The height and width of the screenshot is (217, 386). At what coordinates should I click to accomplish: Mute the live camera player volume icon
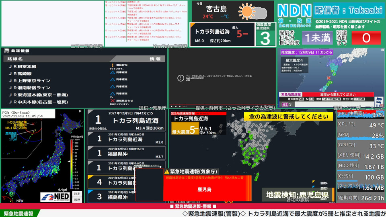coord(179,106)
